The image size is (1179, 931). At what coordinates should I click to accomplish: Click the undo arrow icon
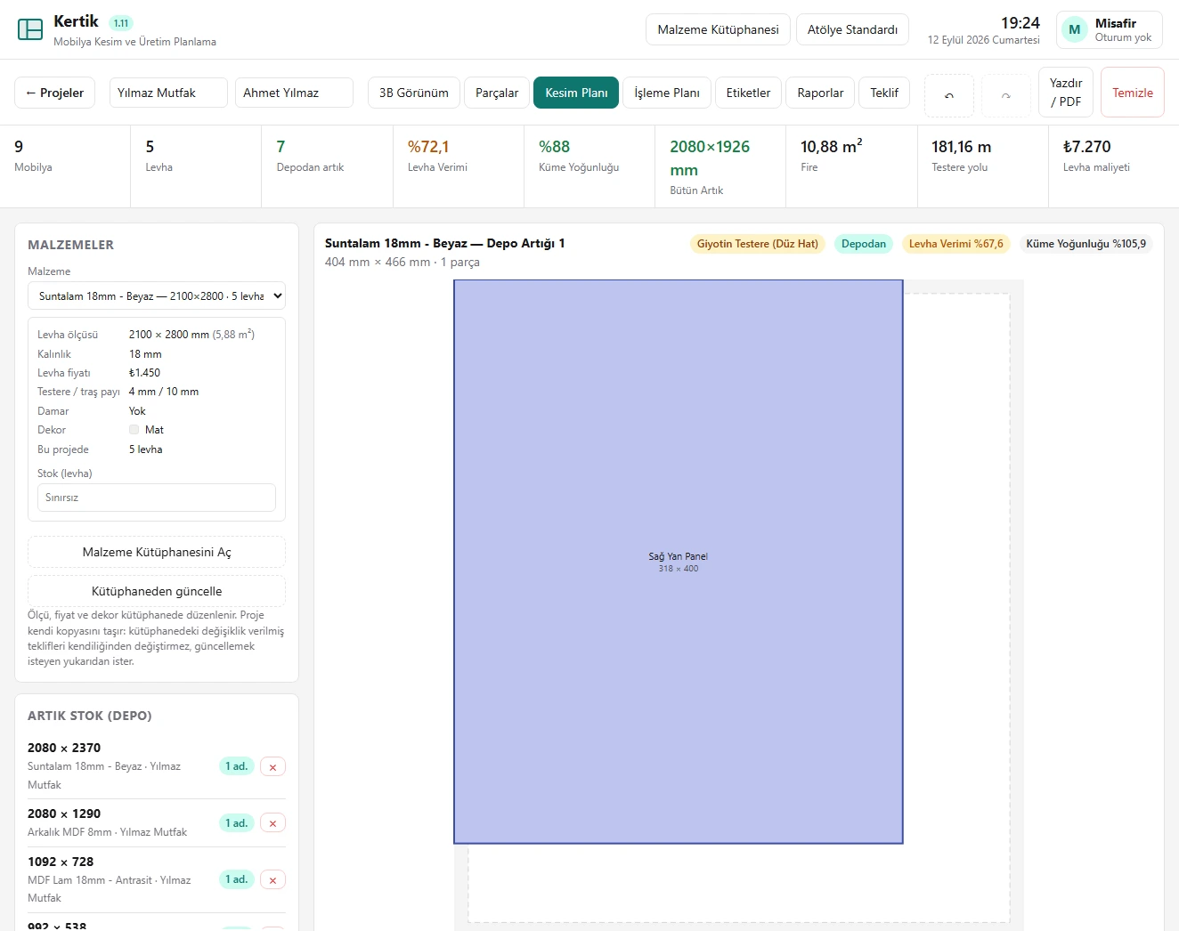click(x=949, y=95)
